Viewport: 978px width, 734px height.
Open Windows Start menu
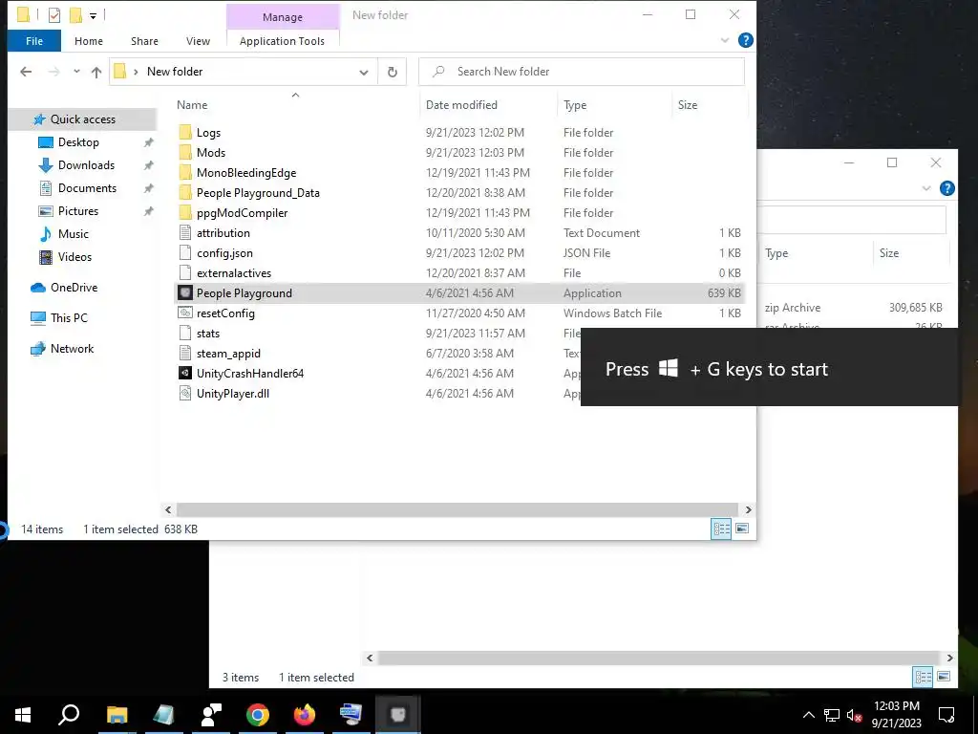[x=23, y=715]
